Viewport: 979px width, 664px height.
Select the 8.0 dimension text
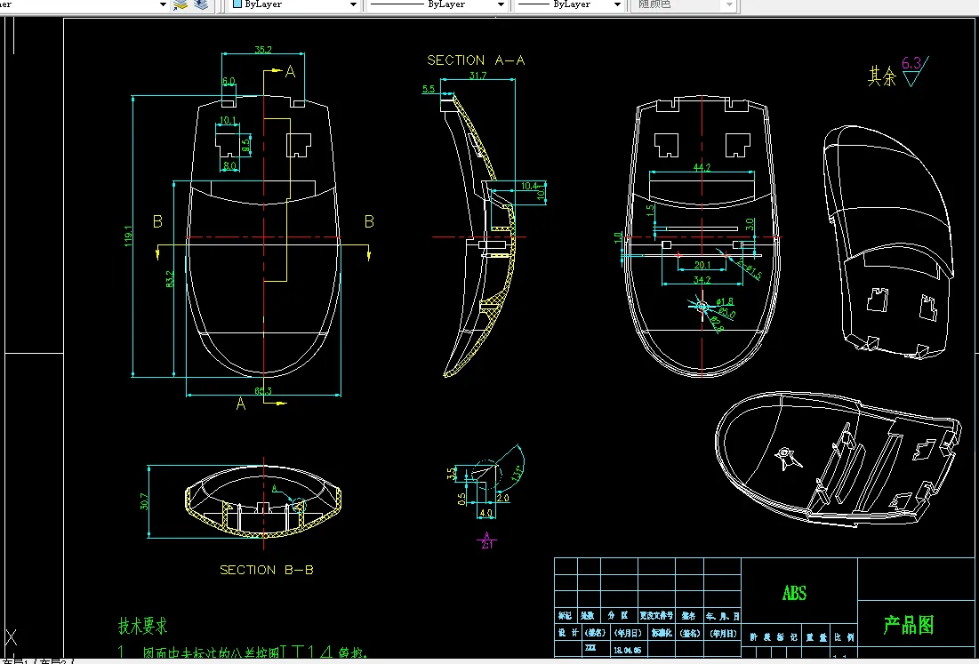(229, 166)
